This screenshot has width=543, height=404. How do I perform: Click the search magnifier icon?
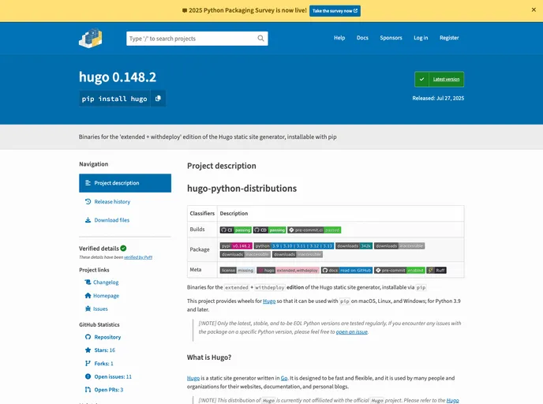[260, 38]
